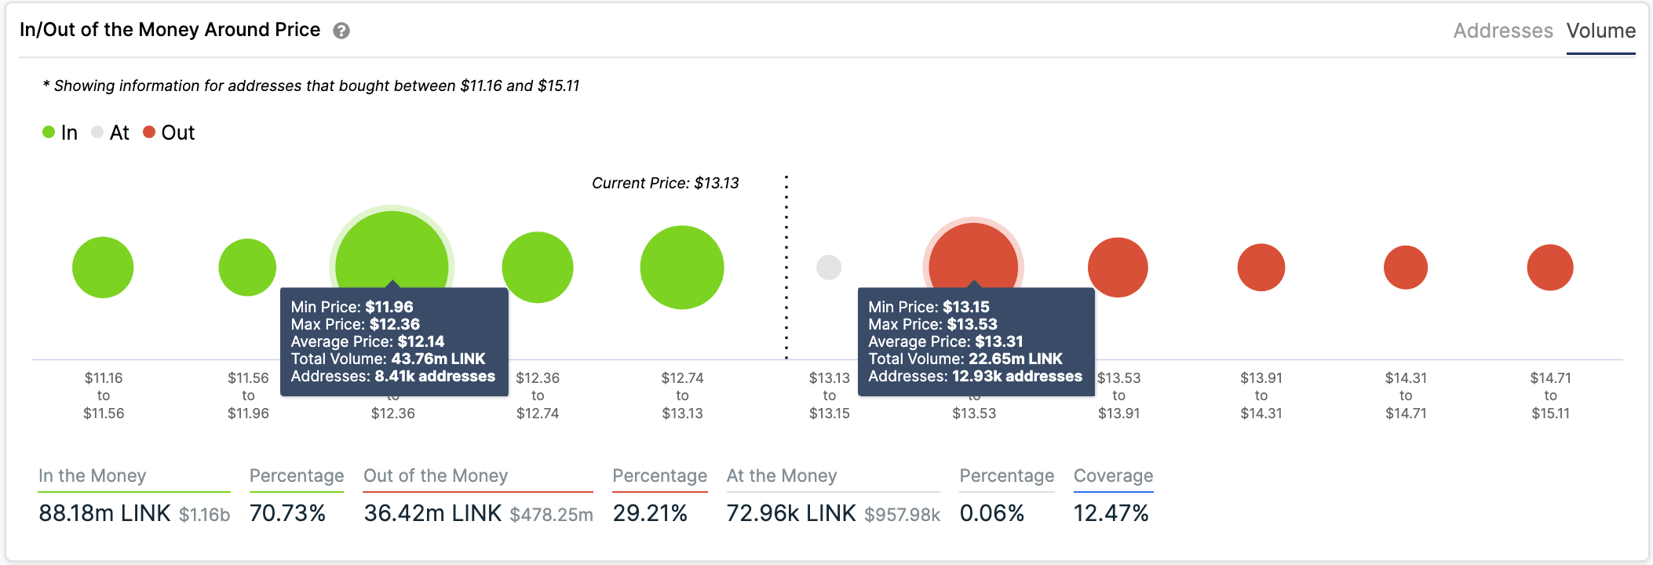Click the red bubble for $14.71 to $15.11
This screenshot has width=1653, height=565.
pyautogui.click(x=1550, y=268)
